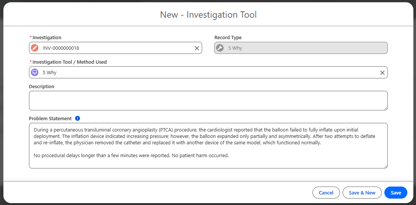Click the New - Investigation Tool heading
The image size is (416, 205).
208,15
